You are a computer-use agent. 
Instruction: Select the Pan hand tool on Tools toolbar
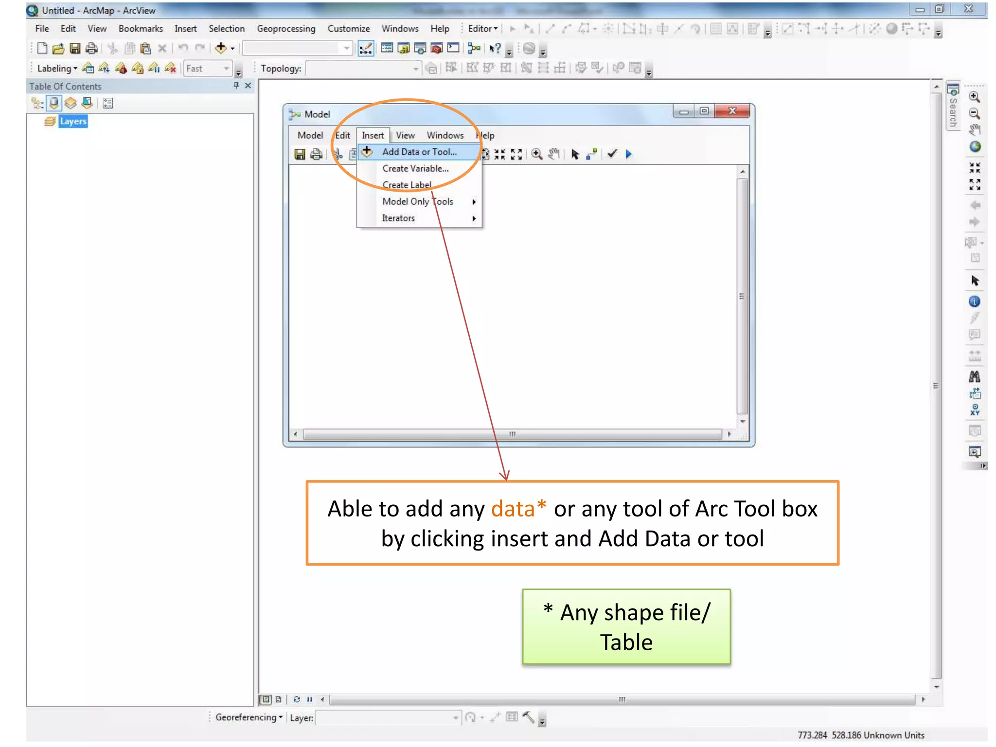[x=974, y=129]
